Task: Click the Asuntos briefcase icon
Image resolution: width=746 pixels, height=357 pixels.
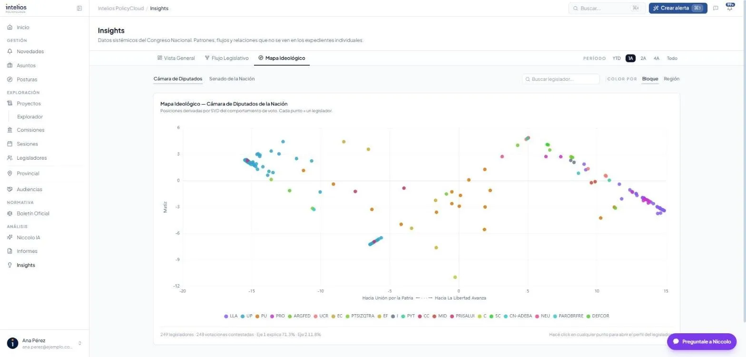Action: click(x=10, y=66)
